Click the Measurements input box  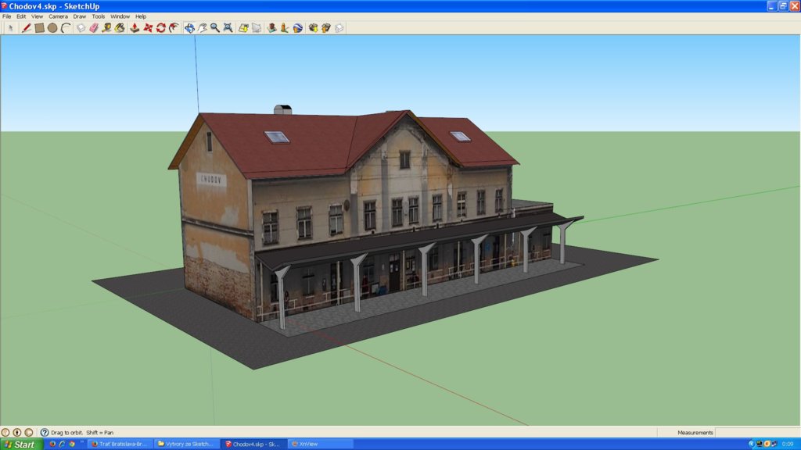(756, 432)
